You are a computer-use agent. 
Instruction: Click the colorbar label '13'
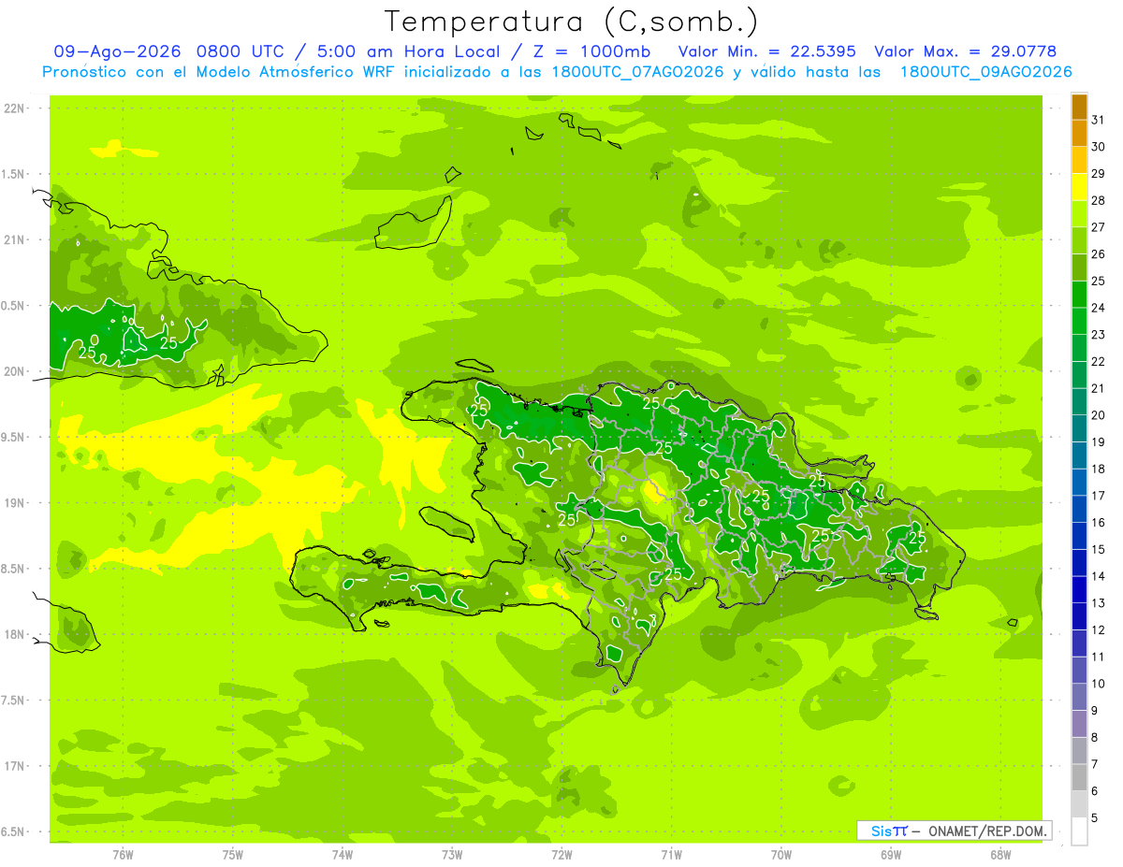pyautogui.click(x=1099, y=603)
